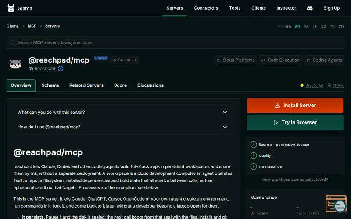Click the Servers breadcrumb link

tap(52, 26)
